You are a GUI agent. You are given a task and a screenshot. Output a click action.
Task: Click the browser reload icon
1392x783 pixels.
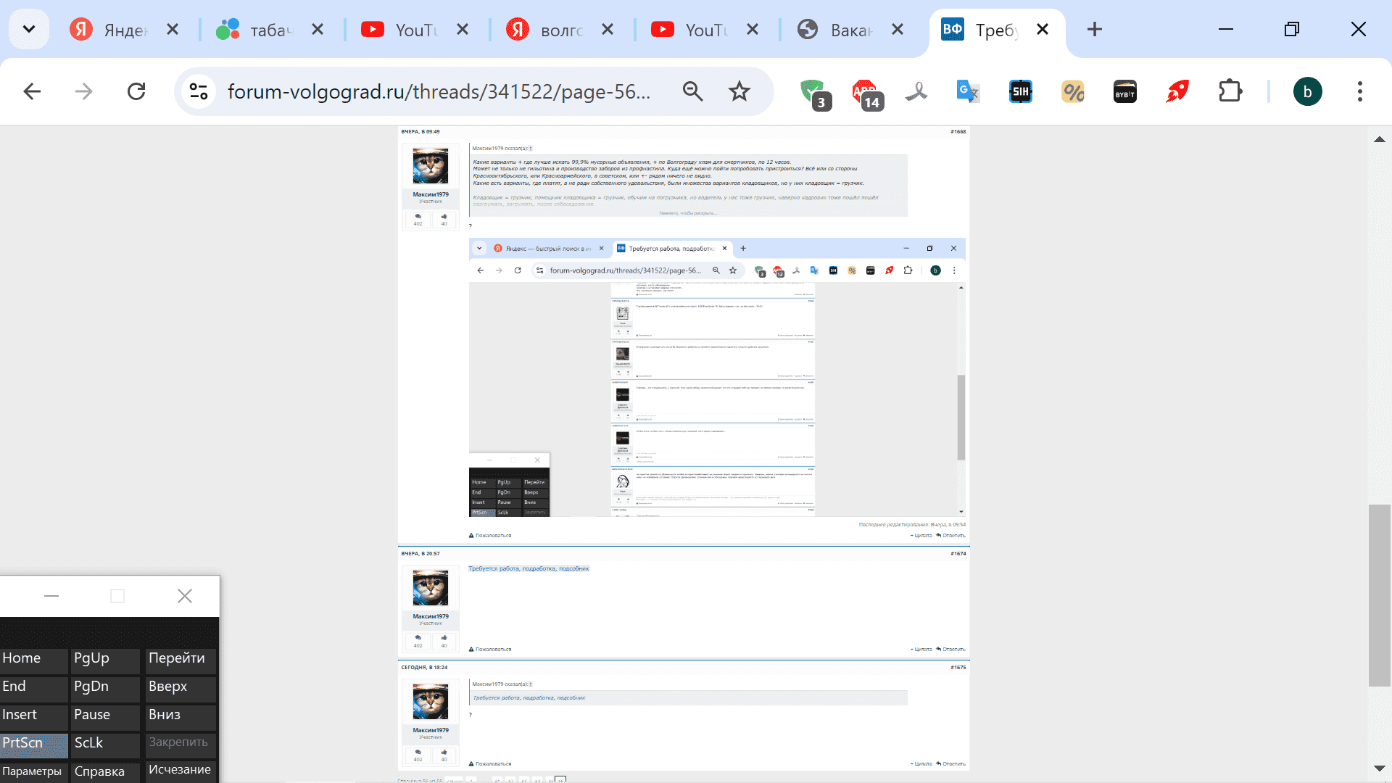pyautogui.click(x=136, y=91)
